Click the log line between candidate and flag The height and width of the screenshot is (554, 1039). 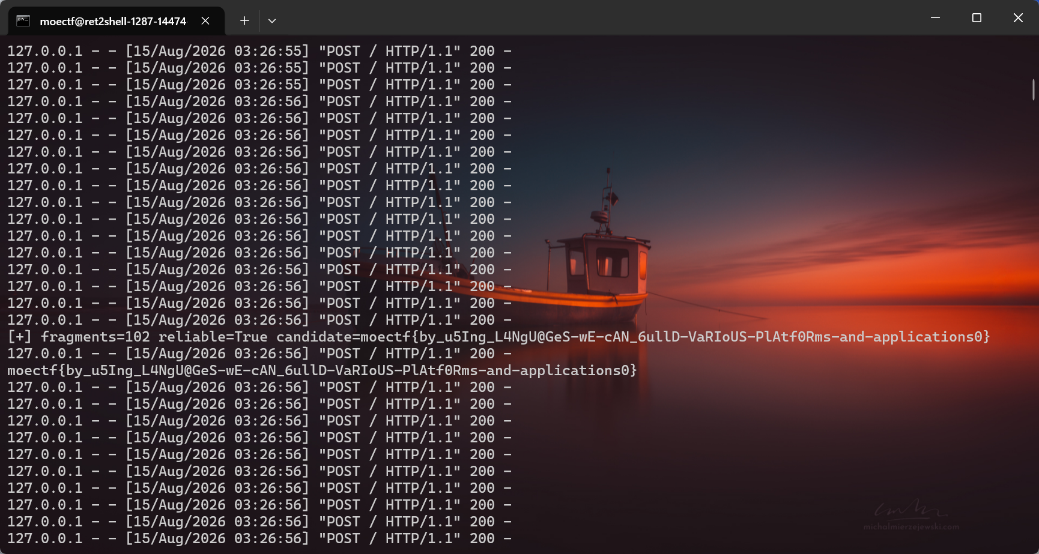pyautogui.click(x=259, y=354)
